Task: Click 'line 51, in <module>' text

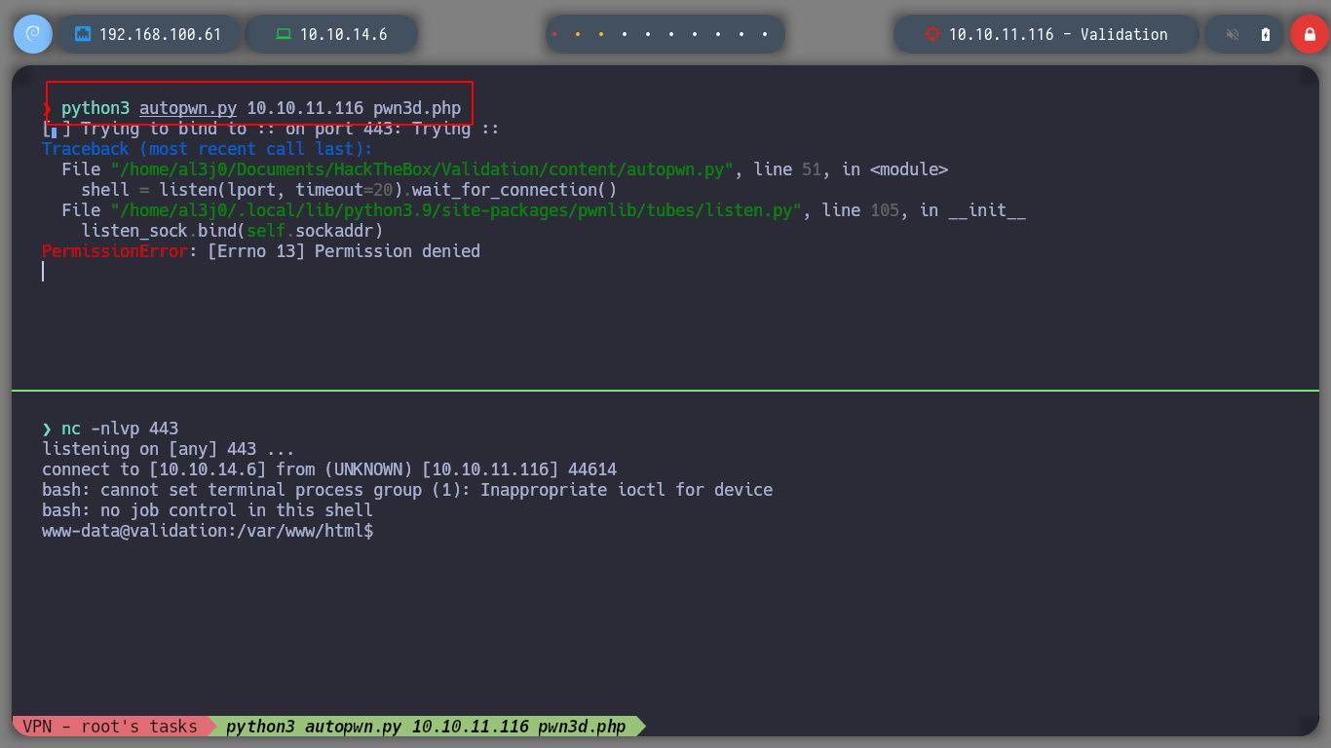Action: 851,169
